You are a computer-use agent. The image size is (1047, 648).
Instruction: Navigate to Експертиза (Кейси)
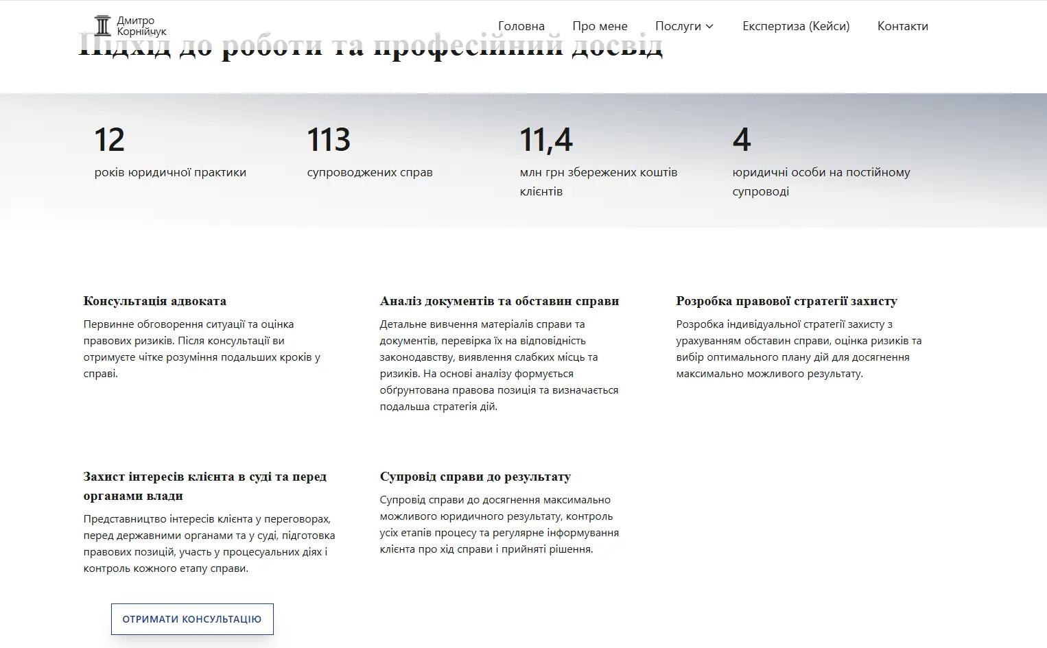coord(796,26)
